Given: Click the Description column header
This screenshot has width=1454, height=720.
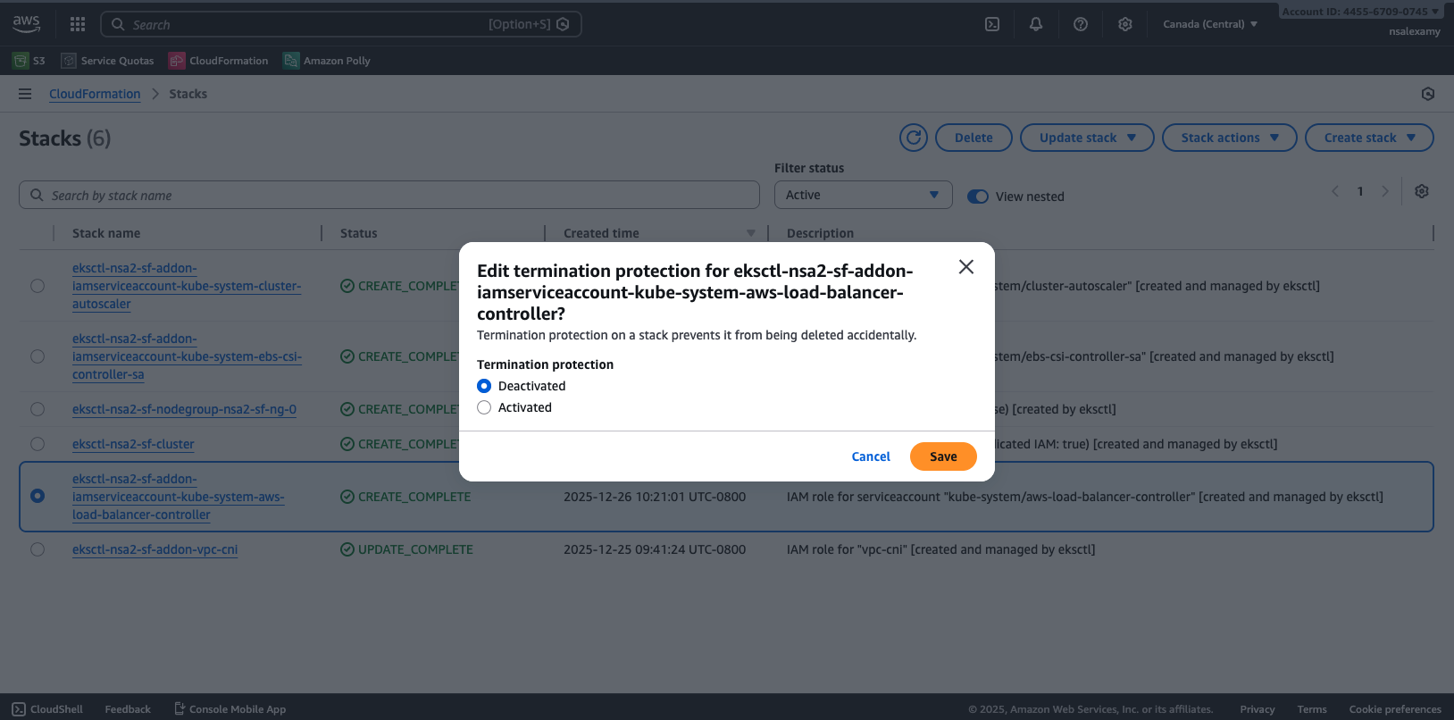Looking at the screenshot, I should [x=820, y=233].
